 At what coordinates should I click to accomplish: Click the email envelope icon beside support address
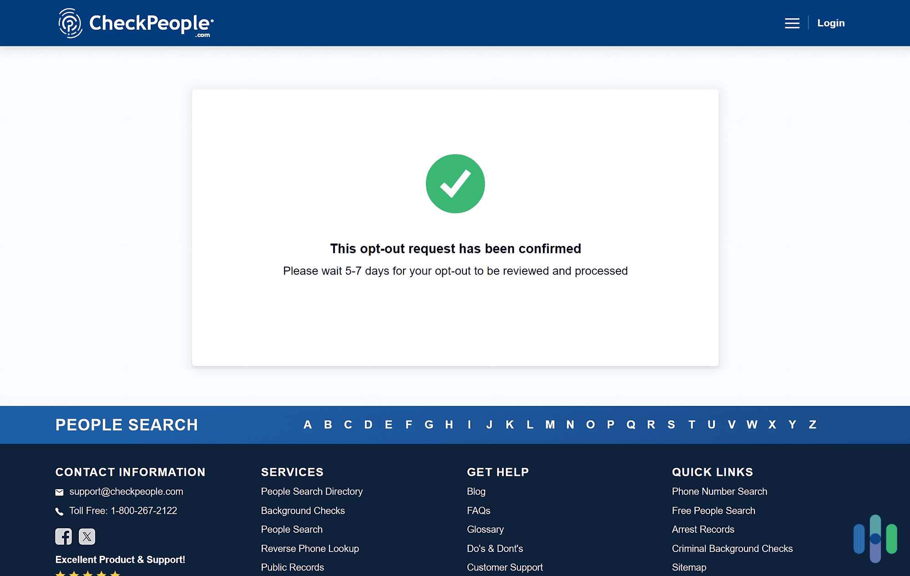[59, 491]
